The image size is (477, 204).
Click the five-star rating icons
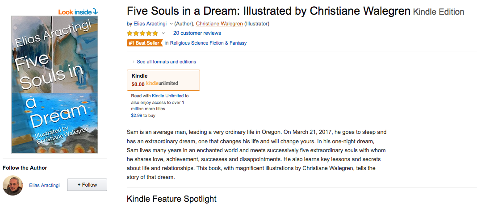142,33
